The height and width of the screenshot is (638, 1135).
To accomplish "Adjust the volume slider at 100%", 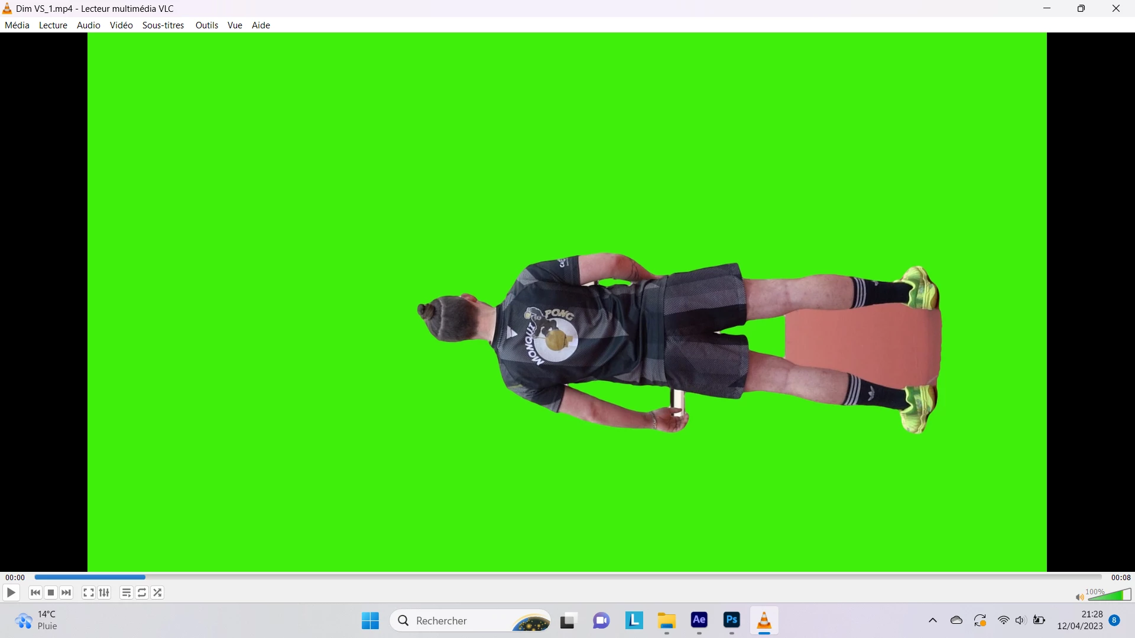I will (1110, 595).
